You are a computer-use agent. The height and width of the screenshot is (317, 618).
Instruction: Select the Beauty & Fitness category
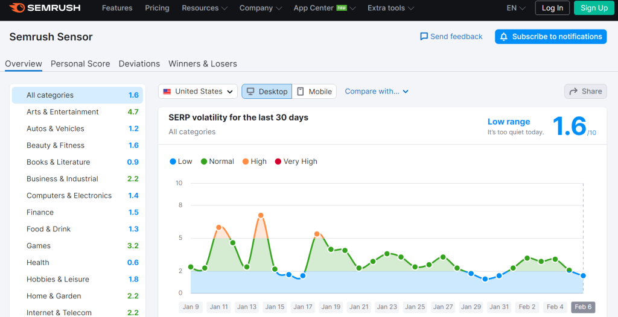tap(77, 145)
